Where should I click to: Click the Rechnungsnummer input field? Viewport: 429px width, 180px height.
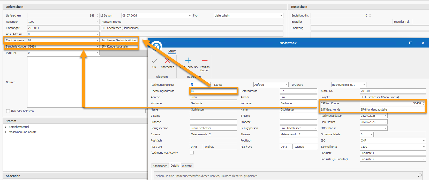click(x=200, y=85)
